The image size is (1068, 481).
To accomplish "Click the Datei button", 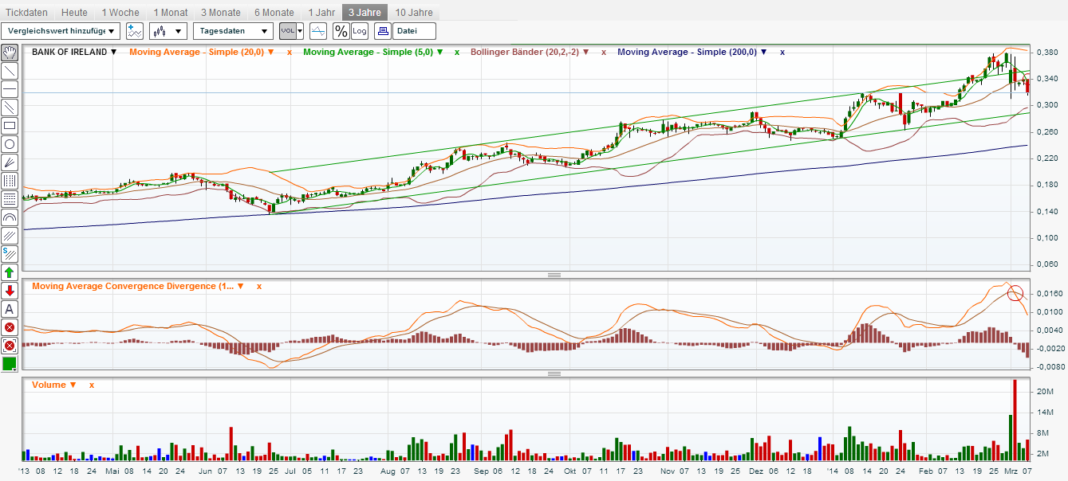I will pos(415,31).
